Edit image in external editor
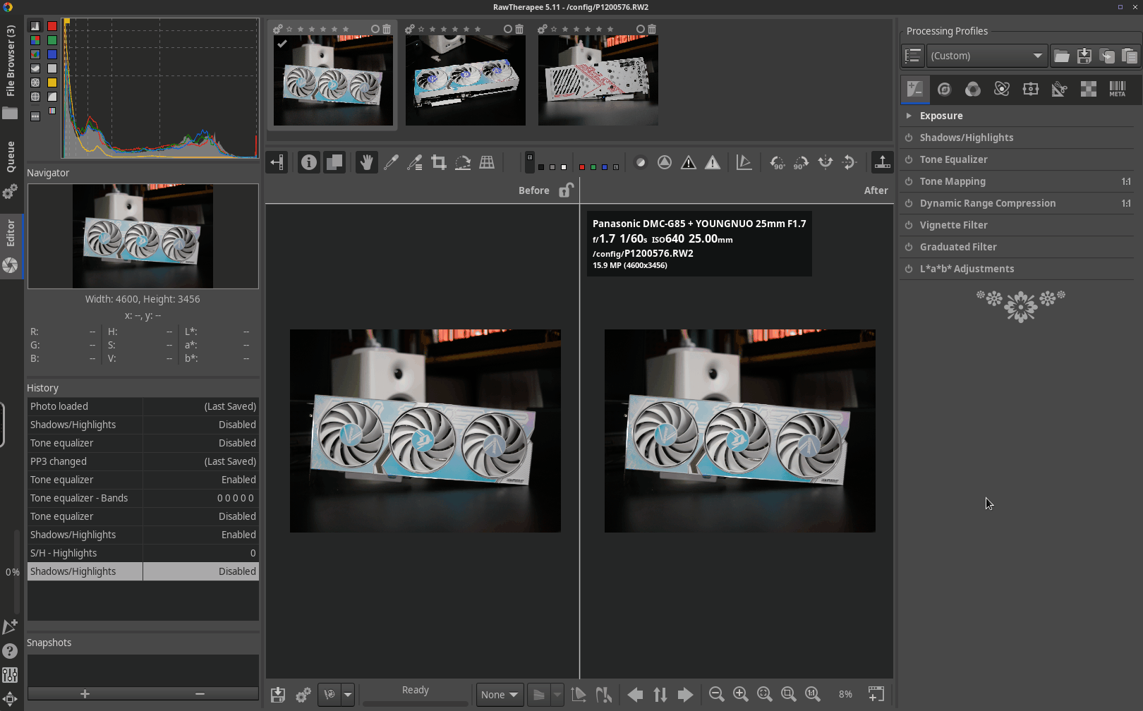 329,695
